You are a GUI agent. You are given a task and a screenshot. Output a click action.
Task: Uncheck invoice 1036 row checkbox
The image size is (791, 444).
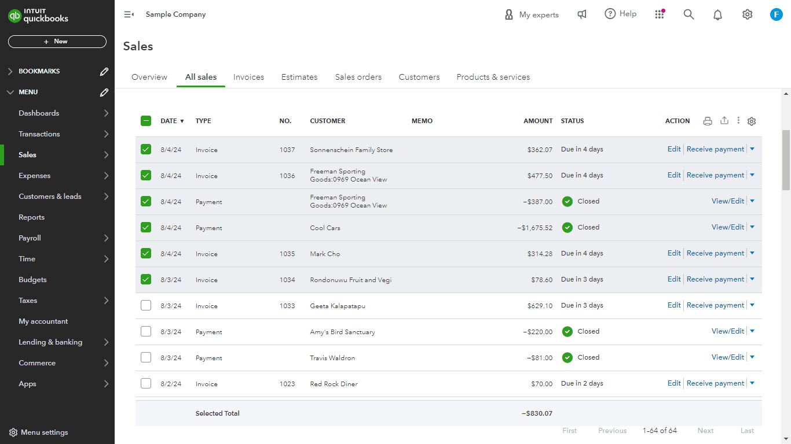click(146, 175)
